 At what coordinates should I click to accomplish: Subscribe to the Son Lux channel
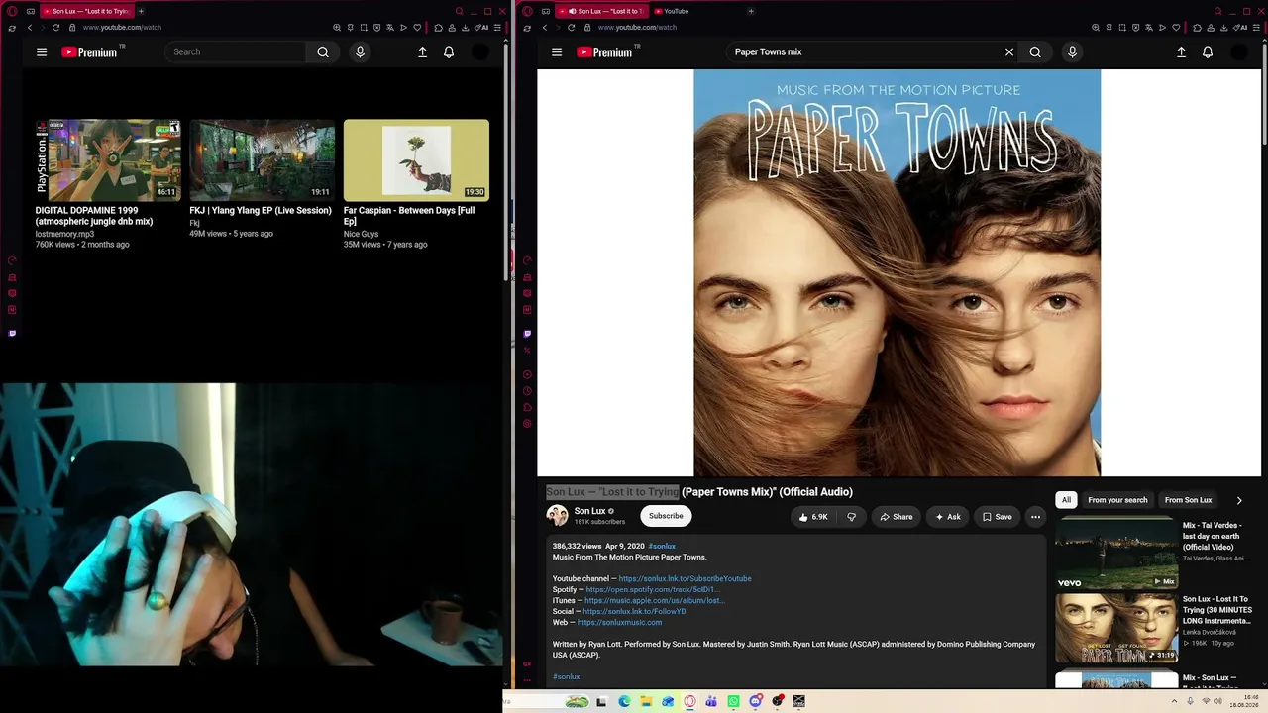666,516
